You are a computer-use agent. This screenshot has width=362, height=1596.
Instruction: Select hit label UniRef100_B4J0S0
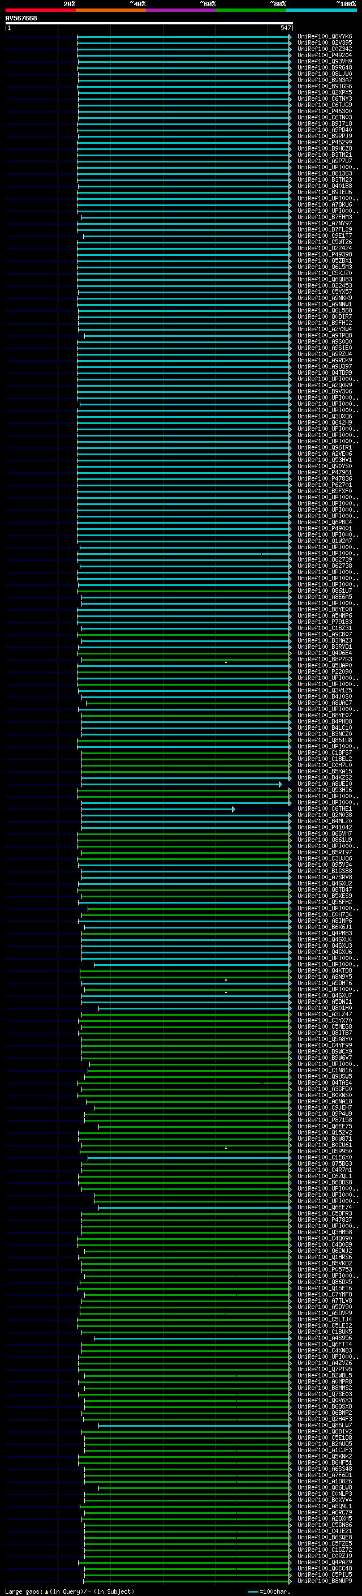point(325,696)
